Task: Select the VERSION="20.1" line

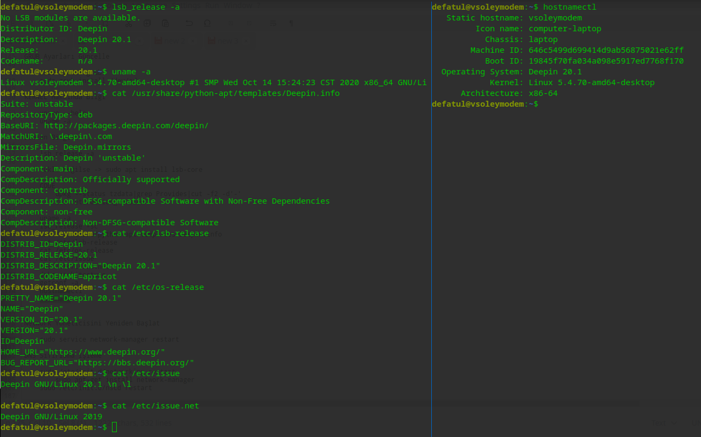Action: pos(34,330)
